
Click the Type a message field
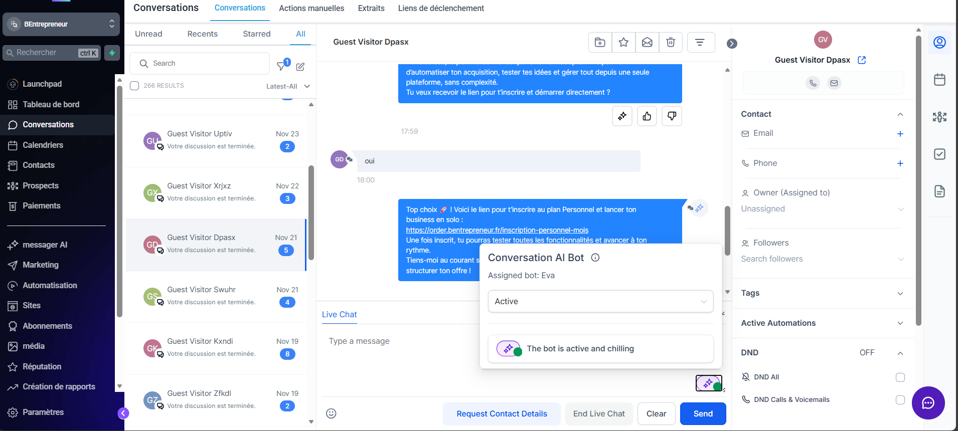pyautogui.click(x=401, y=341)
